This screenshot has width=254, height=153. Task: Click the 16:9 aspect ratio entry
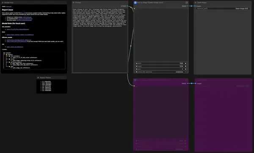click(x=47, y=83)
